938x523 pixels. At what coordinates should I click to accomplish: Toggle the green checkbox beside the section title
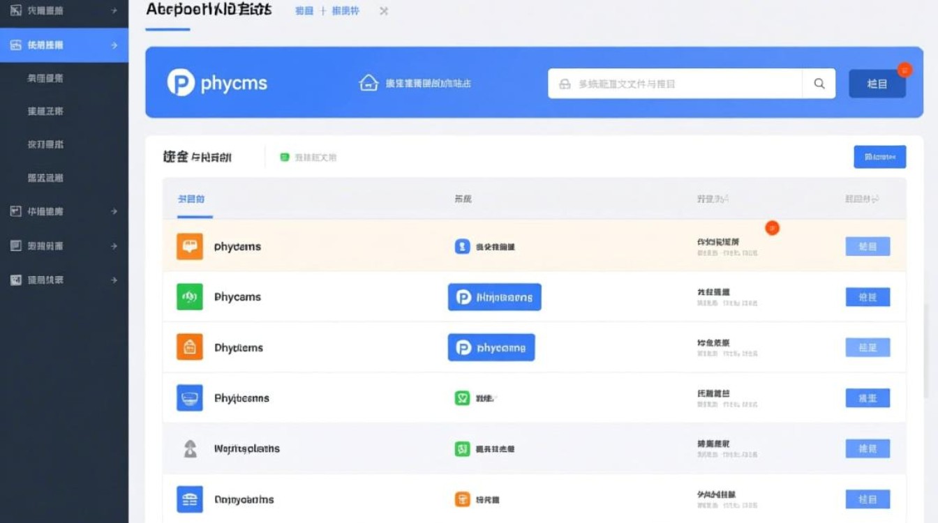[285, 158]
